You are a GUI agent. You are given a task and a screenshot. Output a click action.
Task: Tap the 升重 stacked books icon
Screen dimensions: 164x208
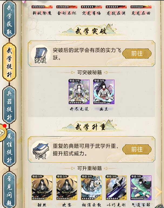41,150
